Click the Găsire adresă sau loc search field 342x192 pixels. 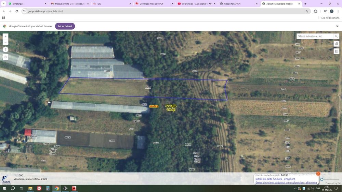coord(315,36)
